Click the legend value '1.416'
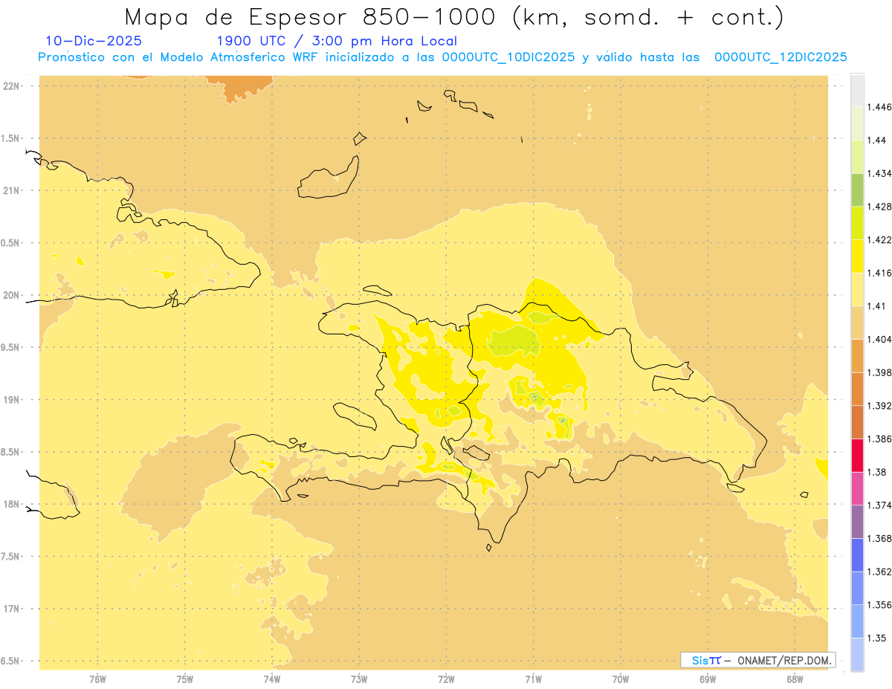Viewport: 892px width, 689px height. (881, 273)
